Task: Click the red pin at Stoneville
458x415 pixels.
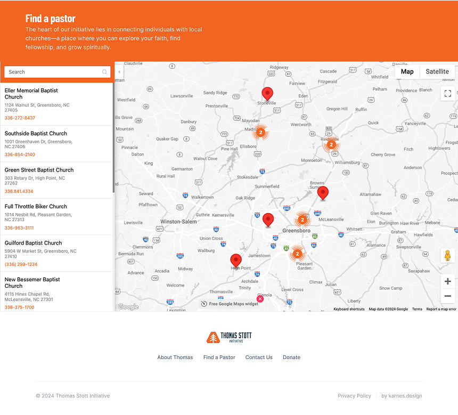Action: pyautogui.click(x=267, y=94)
